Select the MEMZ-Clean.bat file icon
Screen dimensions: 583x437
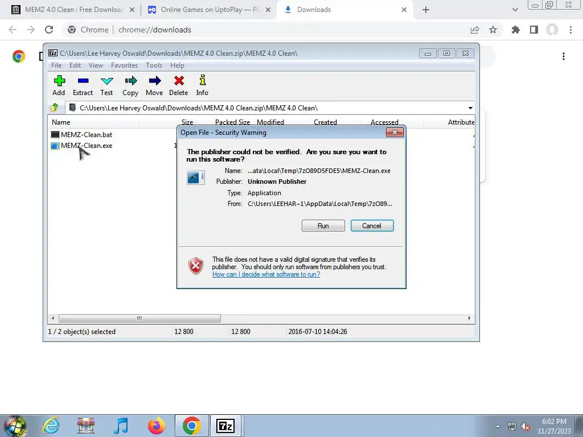pos(55,134)
